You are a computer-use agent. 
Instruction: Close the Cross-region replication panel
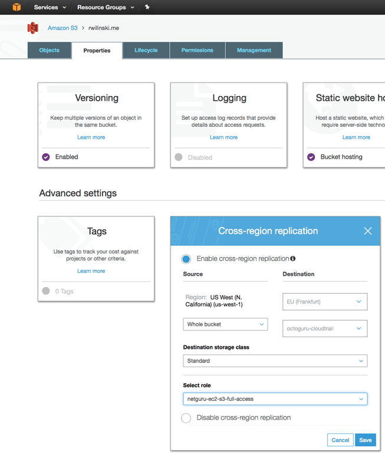(367, 231)
